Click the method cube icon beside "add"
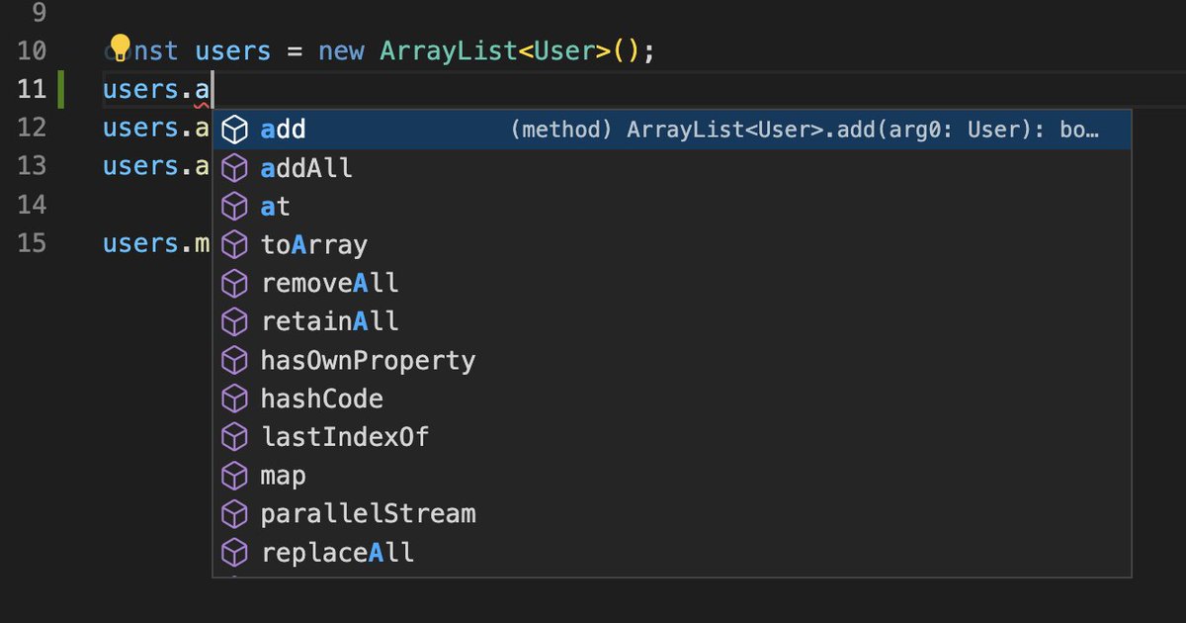The width and height of the screenshot is (1186, 623). pos(234,128)
